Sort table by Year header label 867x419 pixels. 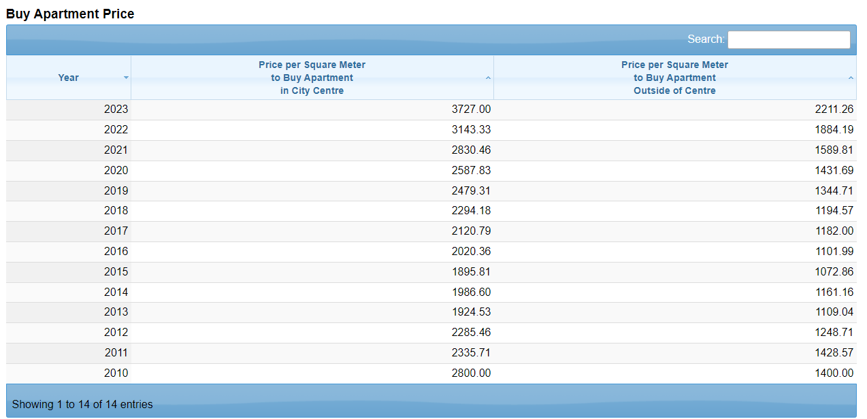68,78
